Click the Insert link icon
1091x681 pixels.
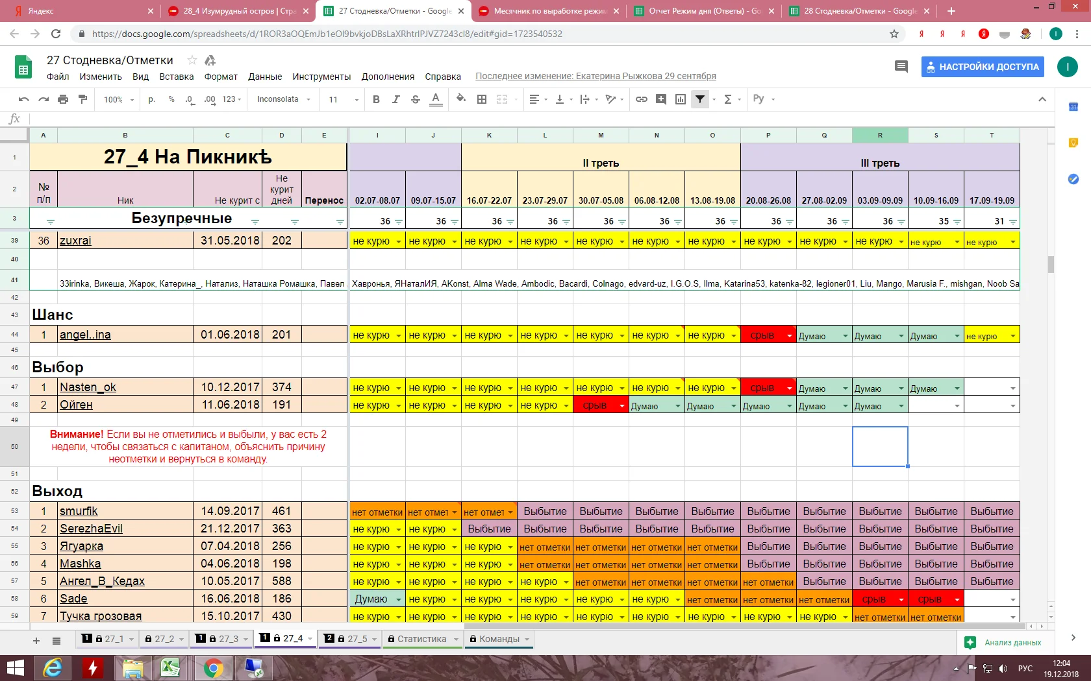pos(642,99)
